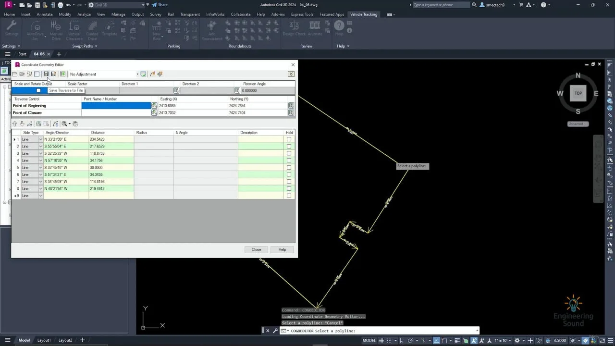This screenshot has height=346, width=615.
Task: Click the Open Traverse file folder icon
Action: click(22, 74)
